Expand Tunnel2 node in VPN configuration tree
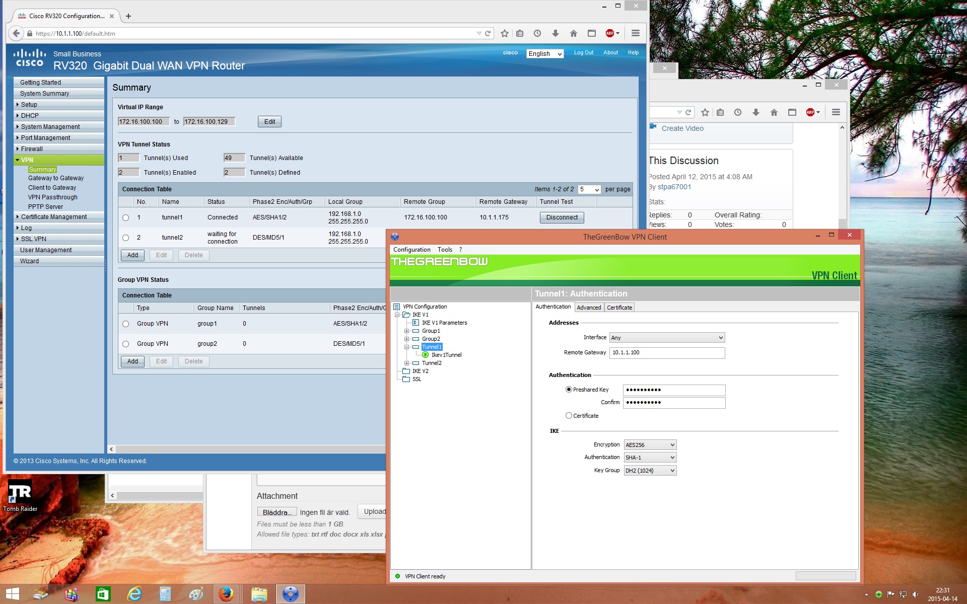 tap(406, 363)
